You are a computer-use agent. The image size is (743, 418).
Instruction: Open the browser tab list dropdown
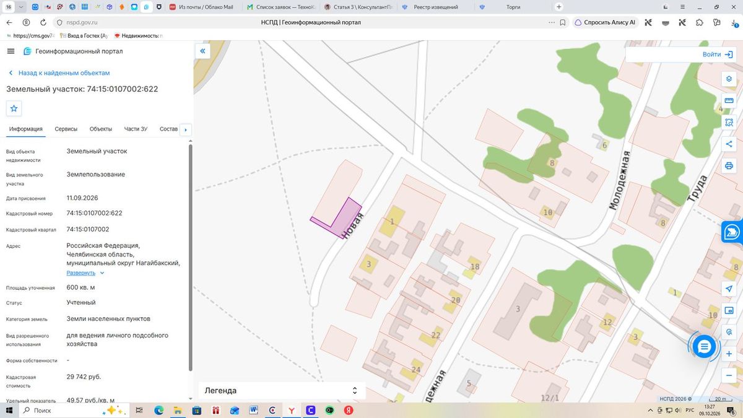(22, 7)
